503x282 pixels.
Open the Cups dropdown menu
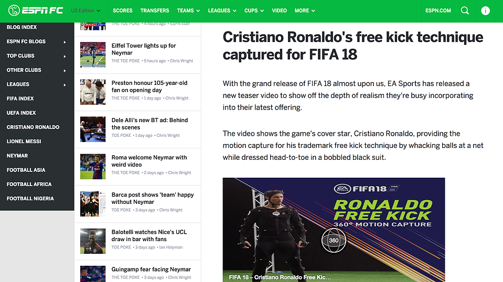coord(254,10)
